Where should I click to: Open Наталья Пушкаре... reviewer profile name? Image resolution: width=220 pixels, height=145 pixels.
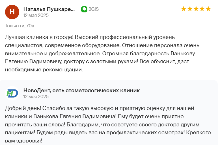pyautogui.click(x=49, y=9)
